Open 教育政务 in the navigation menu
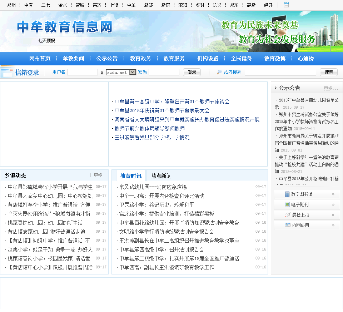 [x=140, y=59]
